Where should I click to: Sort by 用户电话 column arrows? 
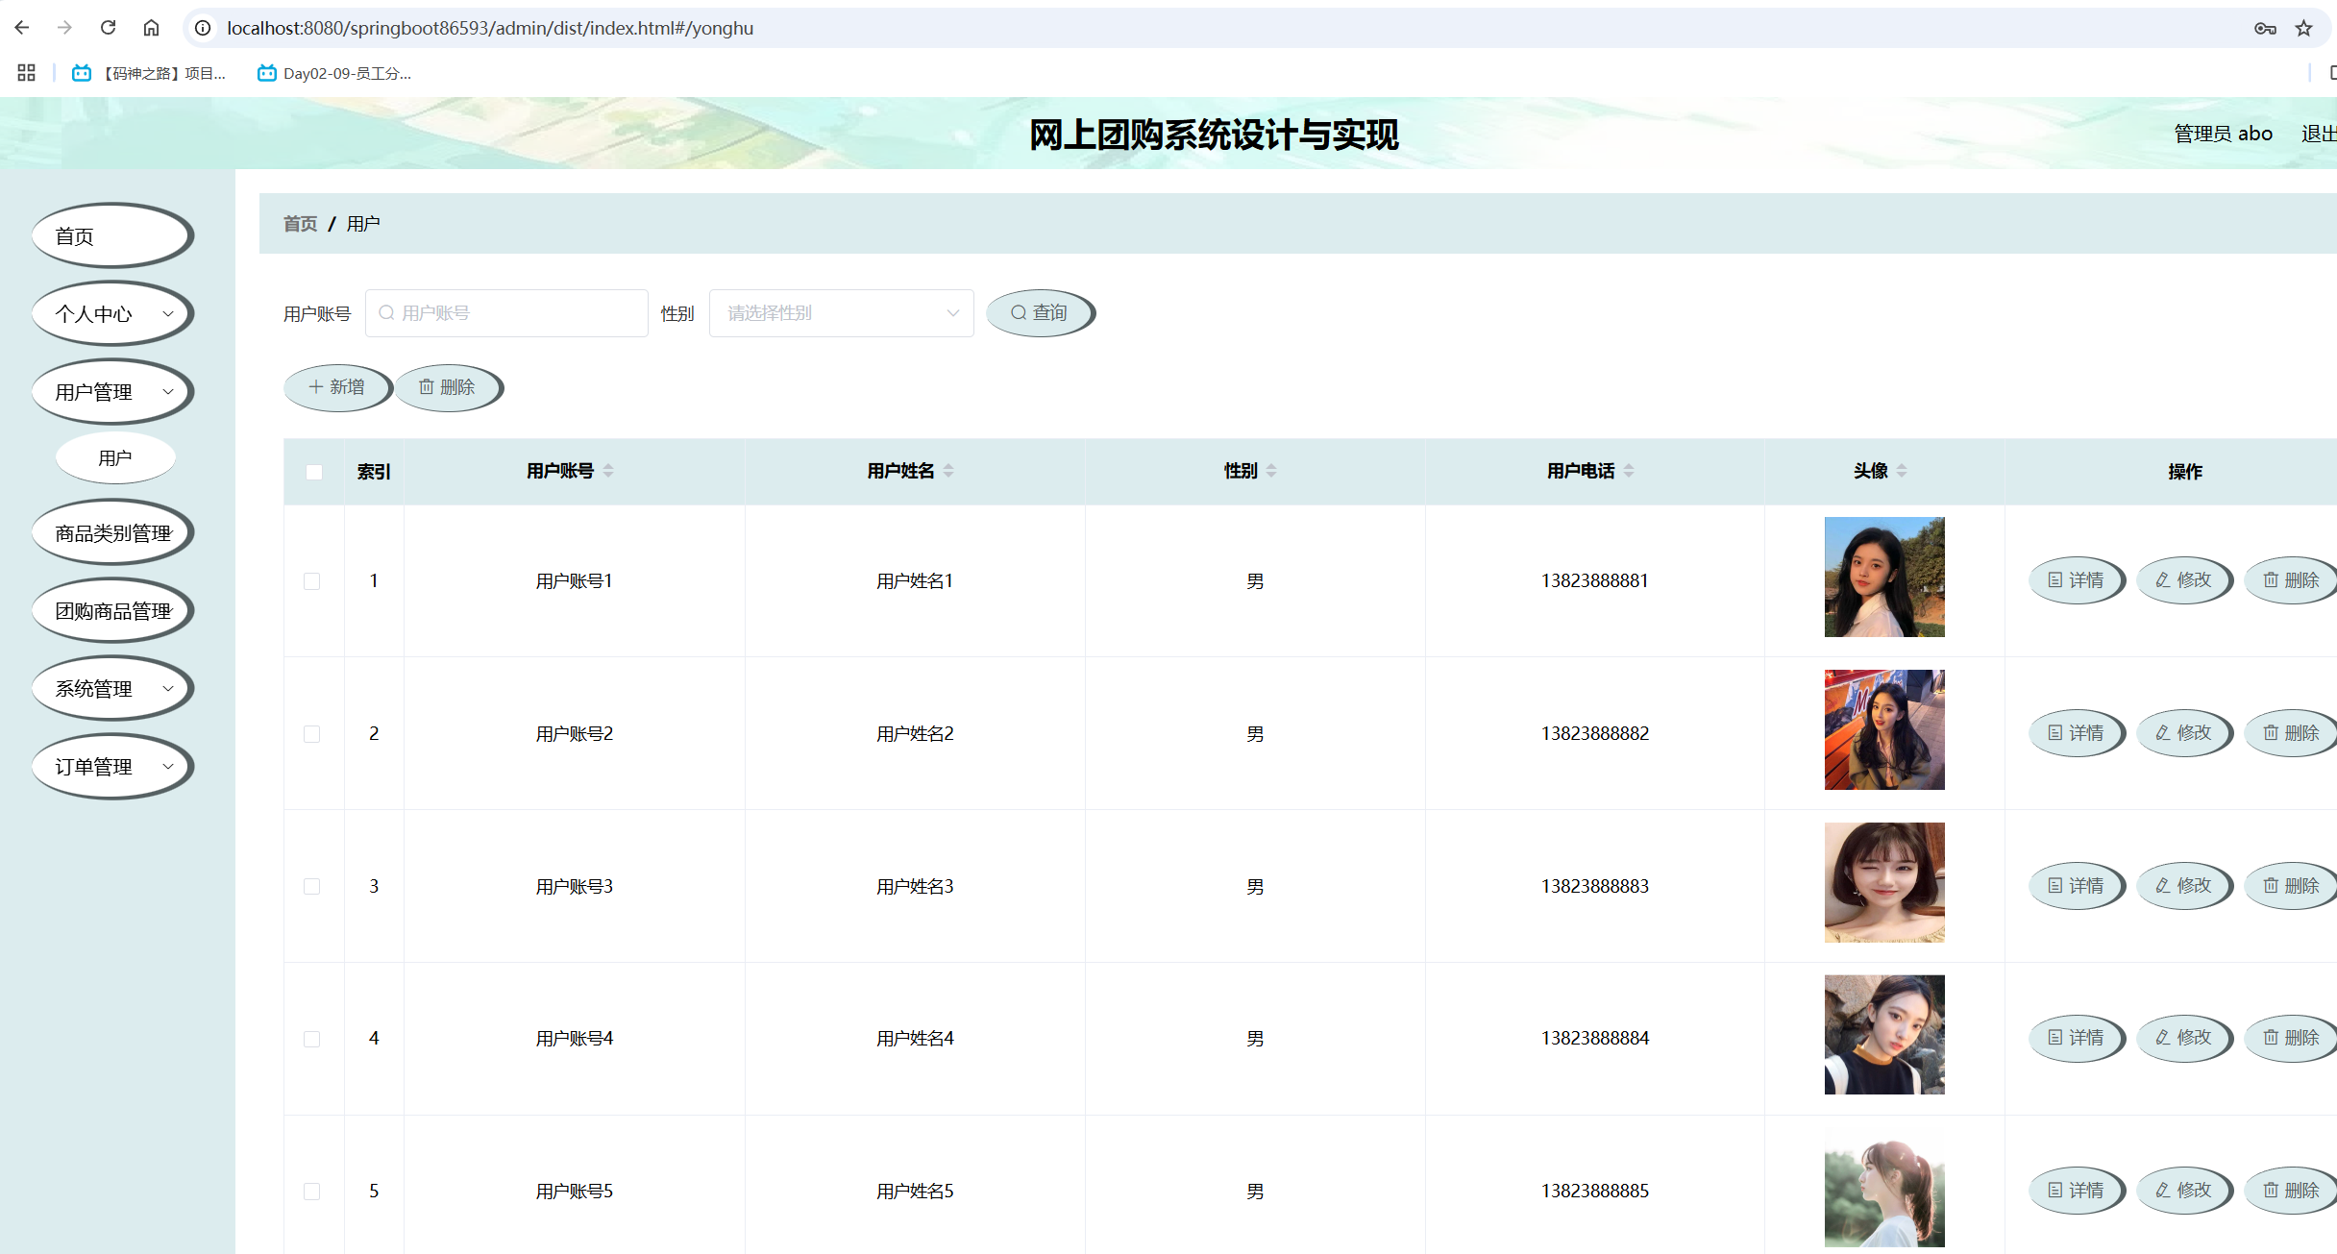pyautogui.click(x=1629, y=471)
